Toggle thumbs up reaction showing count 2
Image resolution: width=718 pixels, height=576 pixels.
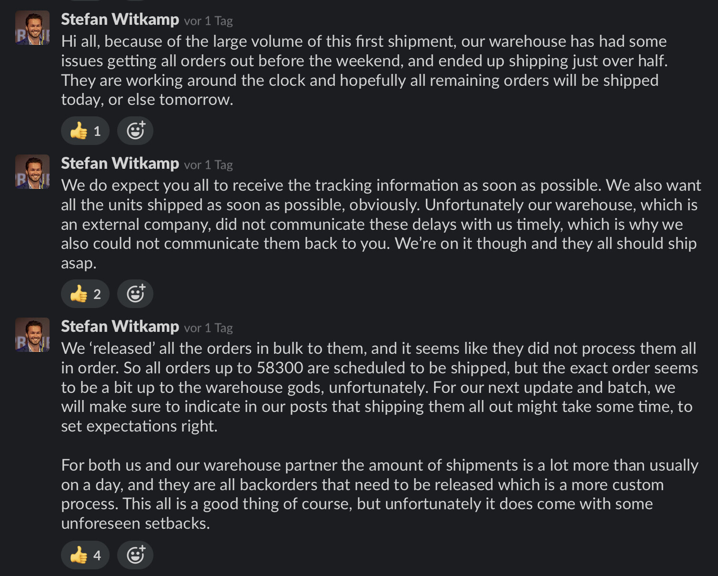coord(85,294)
